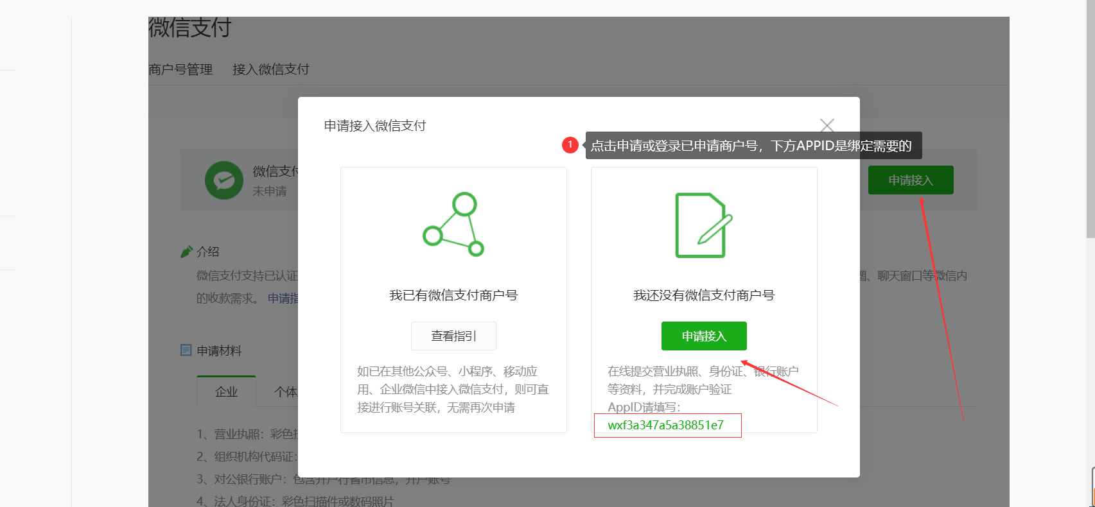This screenshot has width=1095, height=507.
Task: Select the 个体 tab under 申请材料
Action: (x=286, y=391)
